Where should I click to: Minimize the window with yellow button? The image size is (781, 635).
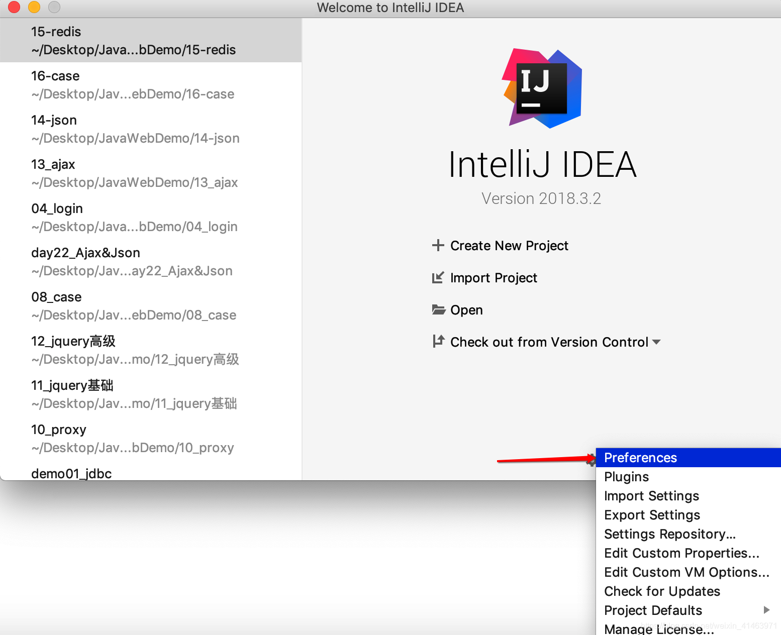(34, 7)
